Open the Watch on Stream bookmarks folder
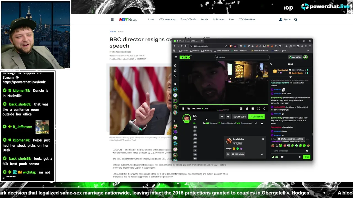Image resolution: width=353 pixels, height=198 pixels. click(x=221, y=51)
